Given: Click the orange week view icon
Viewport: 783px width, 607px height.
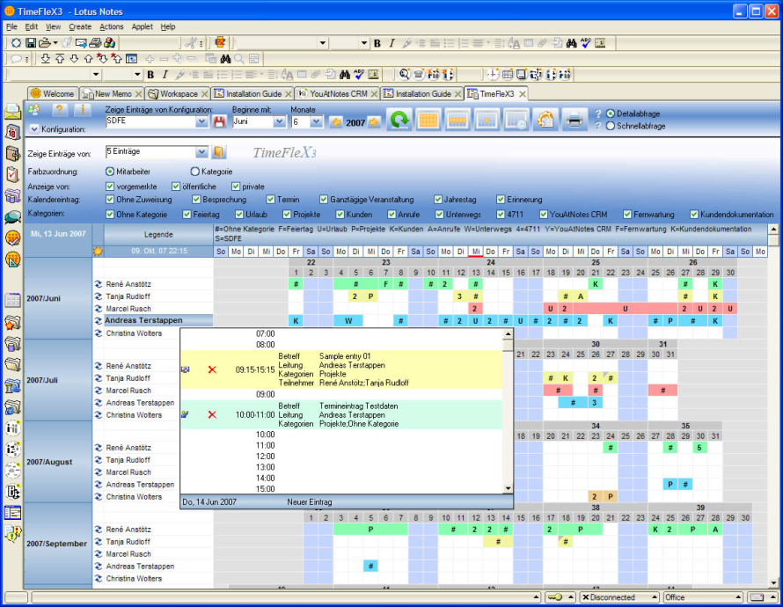Looking at the screenshot, I should click(457, 120).
